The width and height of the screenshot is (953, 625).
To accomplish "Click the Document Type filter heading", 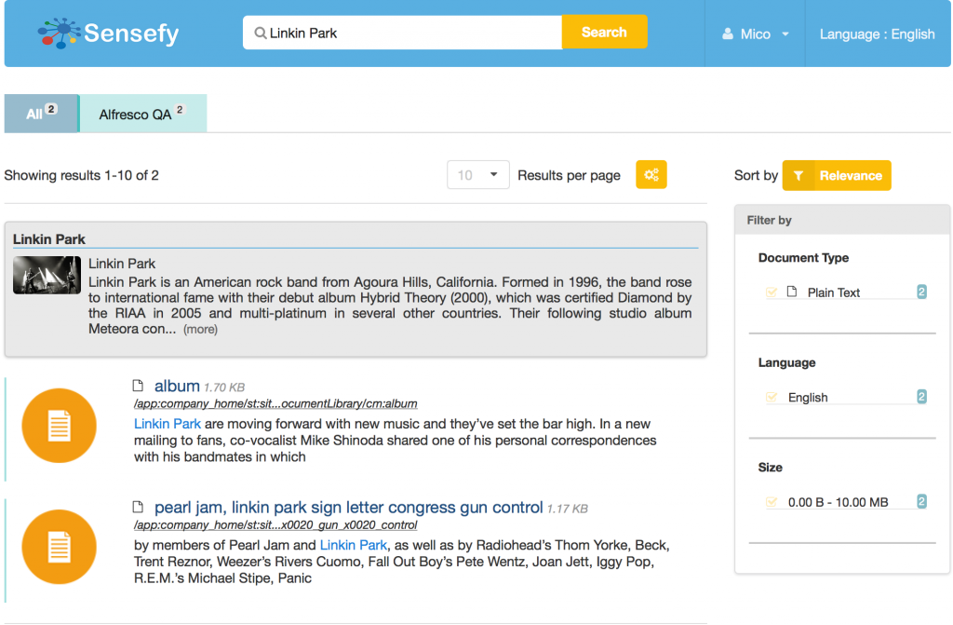I will tap(803, 257).
